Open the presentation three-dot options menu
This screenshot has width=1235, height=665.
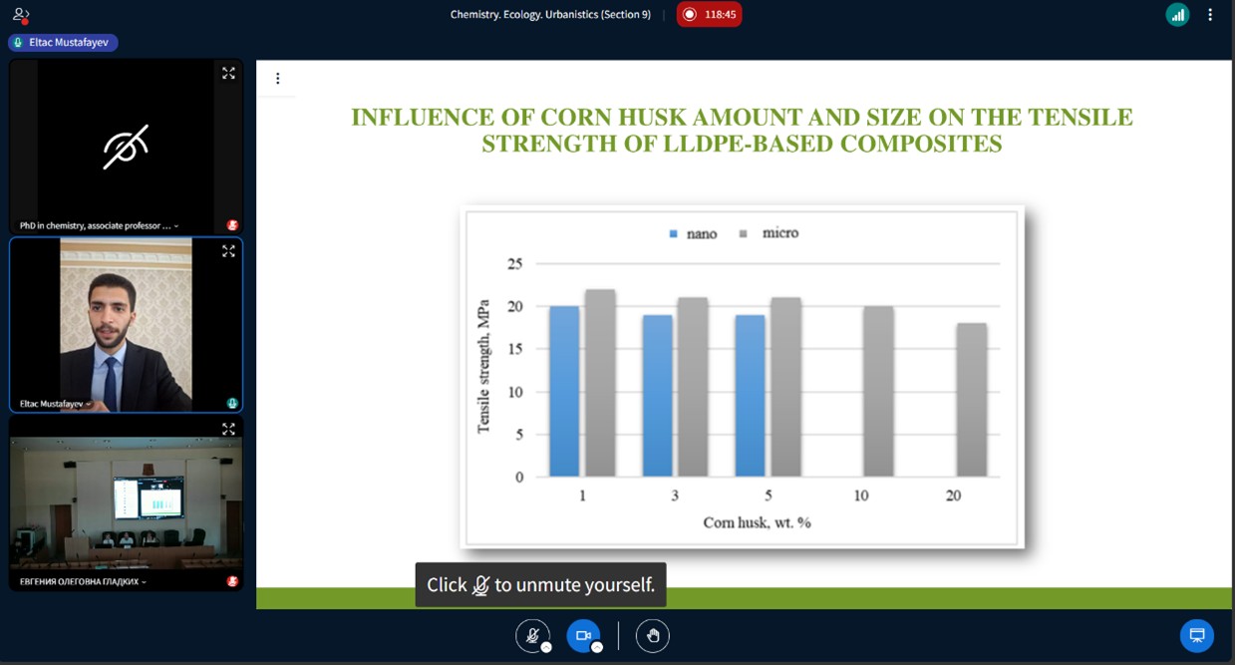(277, 79)
